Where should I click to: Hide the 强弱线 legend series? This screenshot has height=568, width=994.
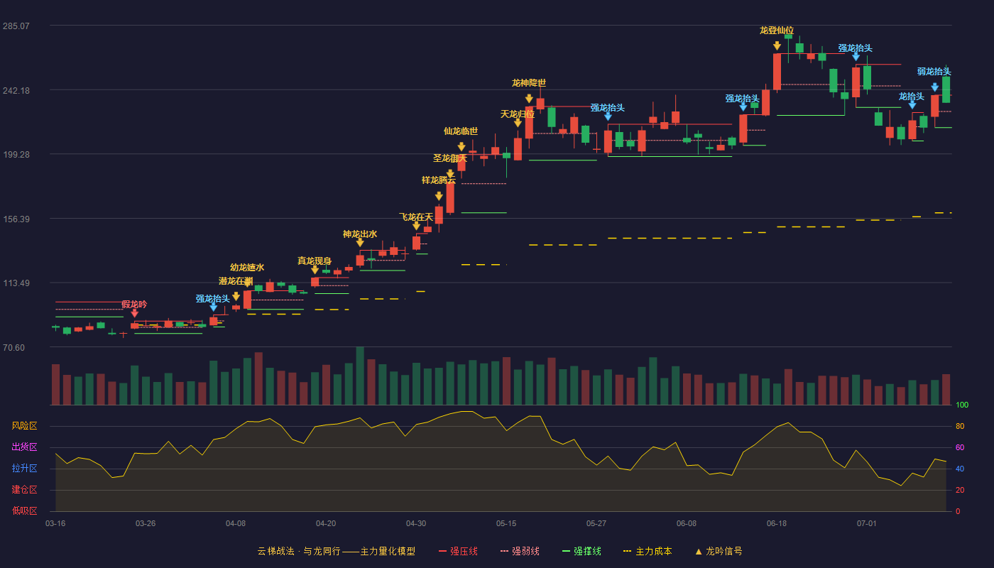(520, 551)
